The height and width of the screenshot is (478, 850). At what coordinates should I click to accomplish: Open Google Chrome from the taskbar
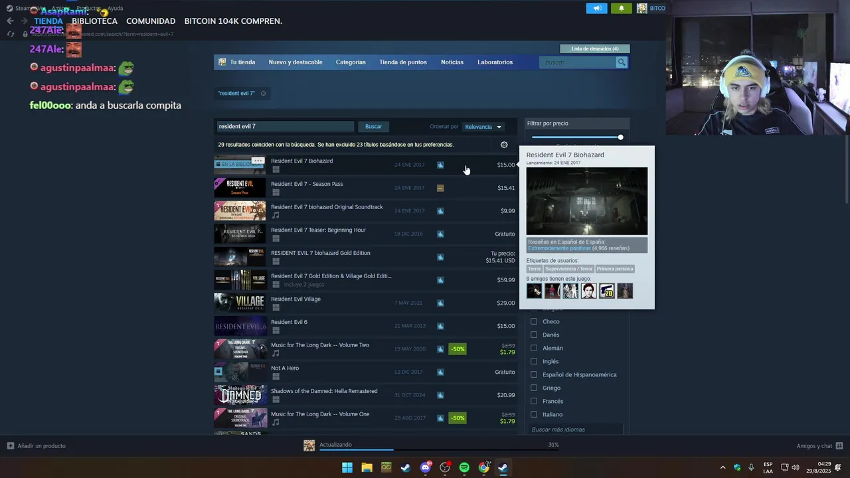coord(484,467)
